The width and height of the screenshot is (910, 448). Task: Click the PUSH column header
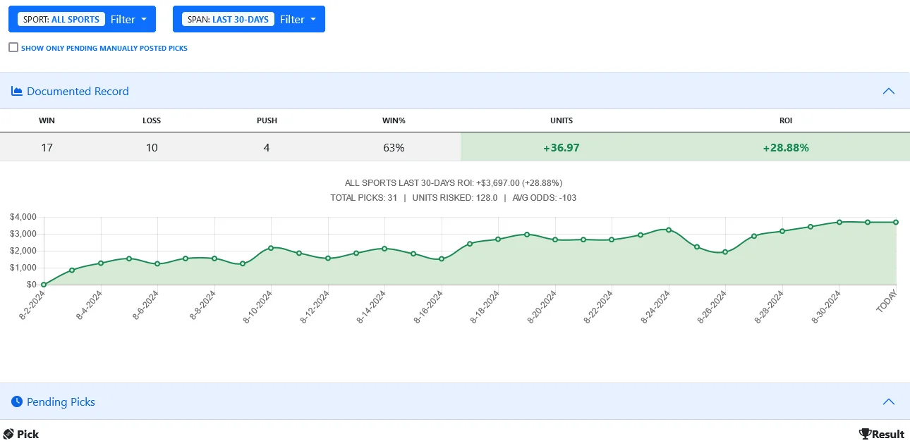(267, 120)
